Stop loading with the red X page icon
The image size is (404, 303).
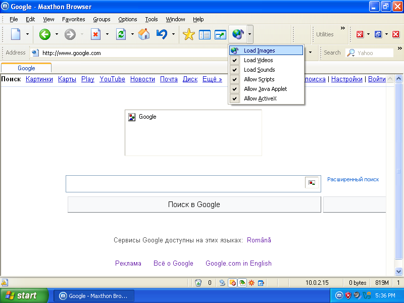point(95,34)
